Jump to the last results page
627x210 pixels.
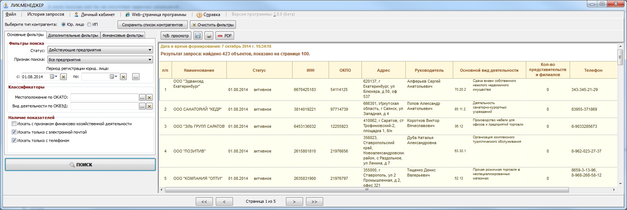pos(314,202)
